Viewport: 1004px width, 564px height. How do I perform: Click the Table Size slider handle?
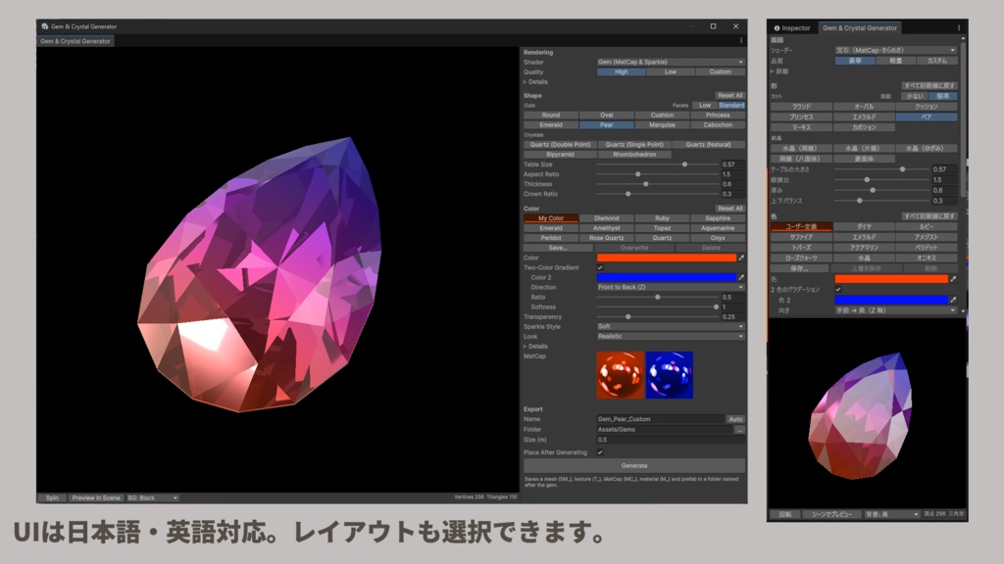pyautogui.click(x=684, y=164)
